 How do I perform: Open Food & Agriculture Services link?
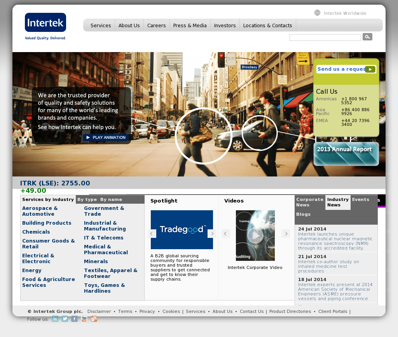tap(49, 282)
